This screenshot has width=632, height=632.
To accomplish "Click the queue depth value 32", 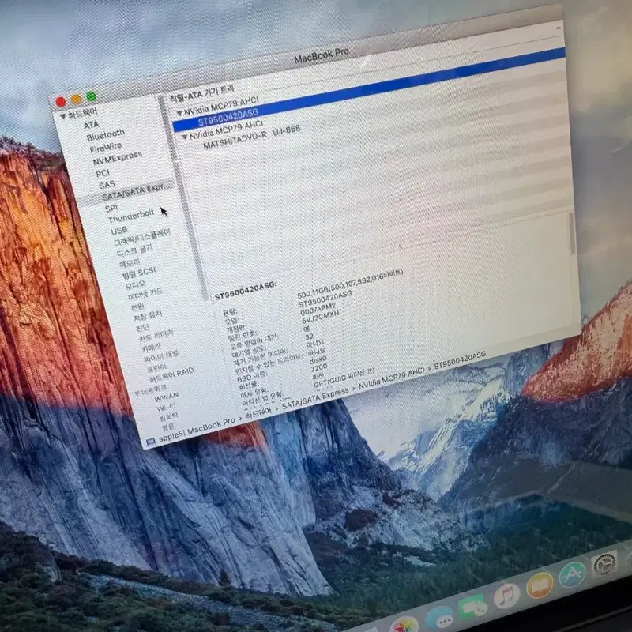I will tap(309, 337).
